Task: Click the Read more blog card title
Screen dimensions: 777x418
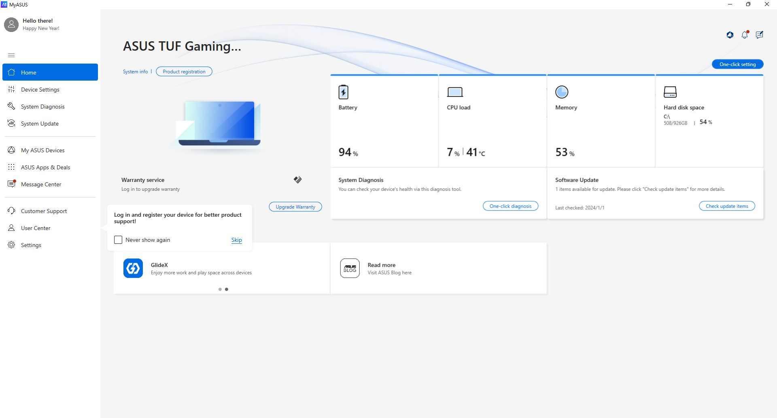Action: pos(382,265)
